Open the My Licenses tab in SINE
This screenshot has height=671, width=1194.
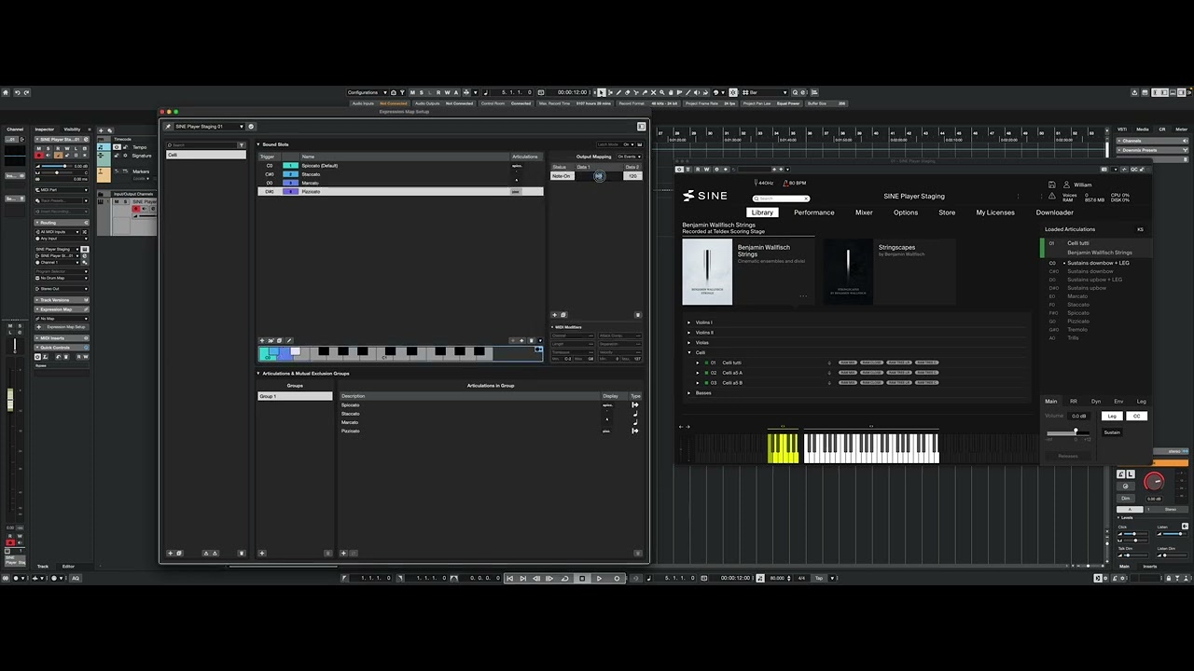click(x=995, y=212)
